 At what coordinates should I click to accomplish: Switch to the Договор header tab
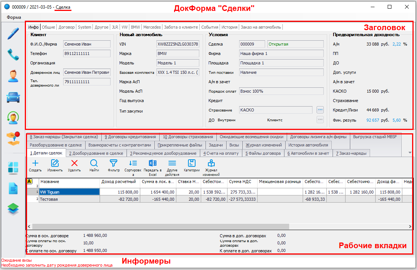(x=67, y=27)
